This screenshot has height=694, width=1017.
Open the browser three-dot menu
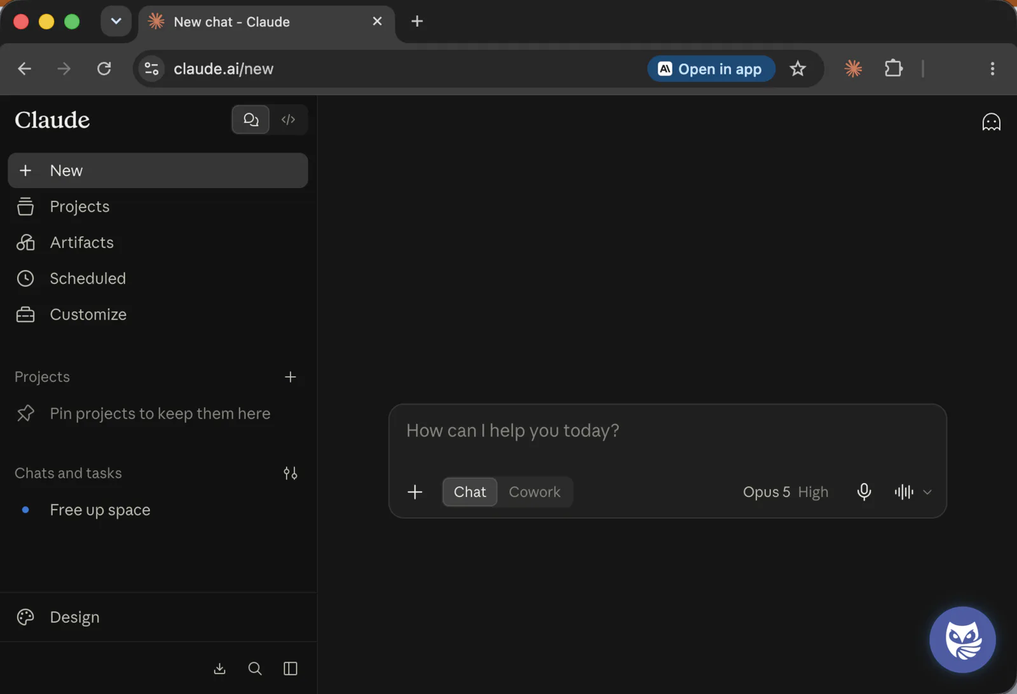[992, 69]
